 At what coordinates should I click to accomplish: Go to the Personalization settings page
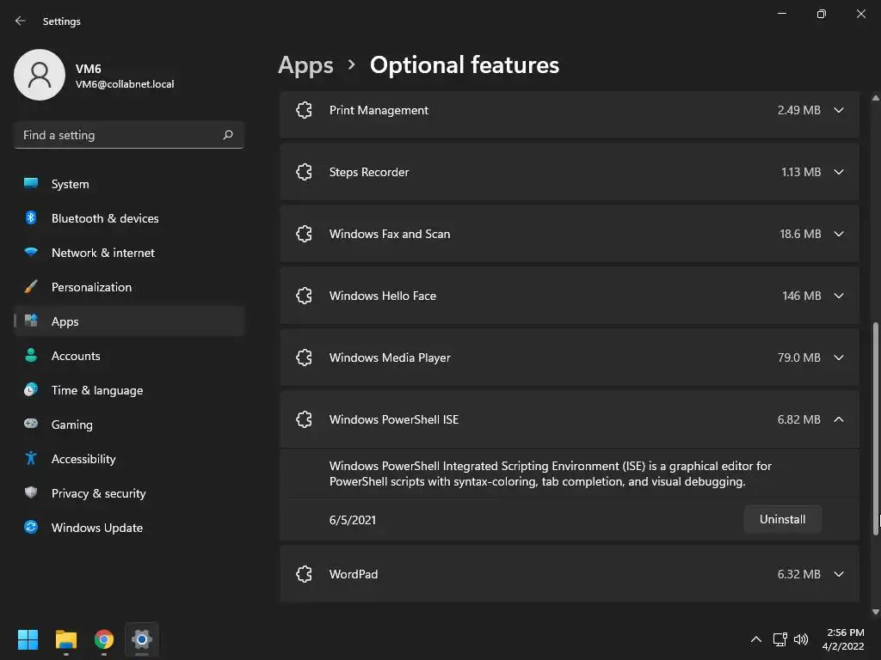(91, 287)
